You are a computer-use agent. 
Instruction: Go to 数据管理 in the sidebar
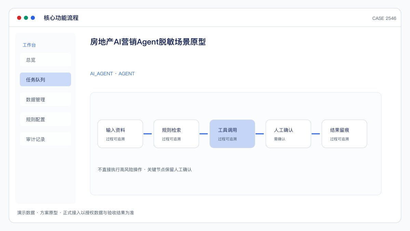point(45,99)
